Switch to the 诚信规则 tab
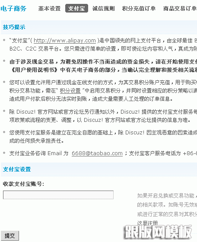The image size is (197, 242). click(x=104, y=8)
